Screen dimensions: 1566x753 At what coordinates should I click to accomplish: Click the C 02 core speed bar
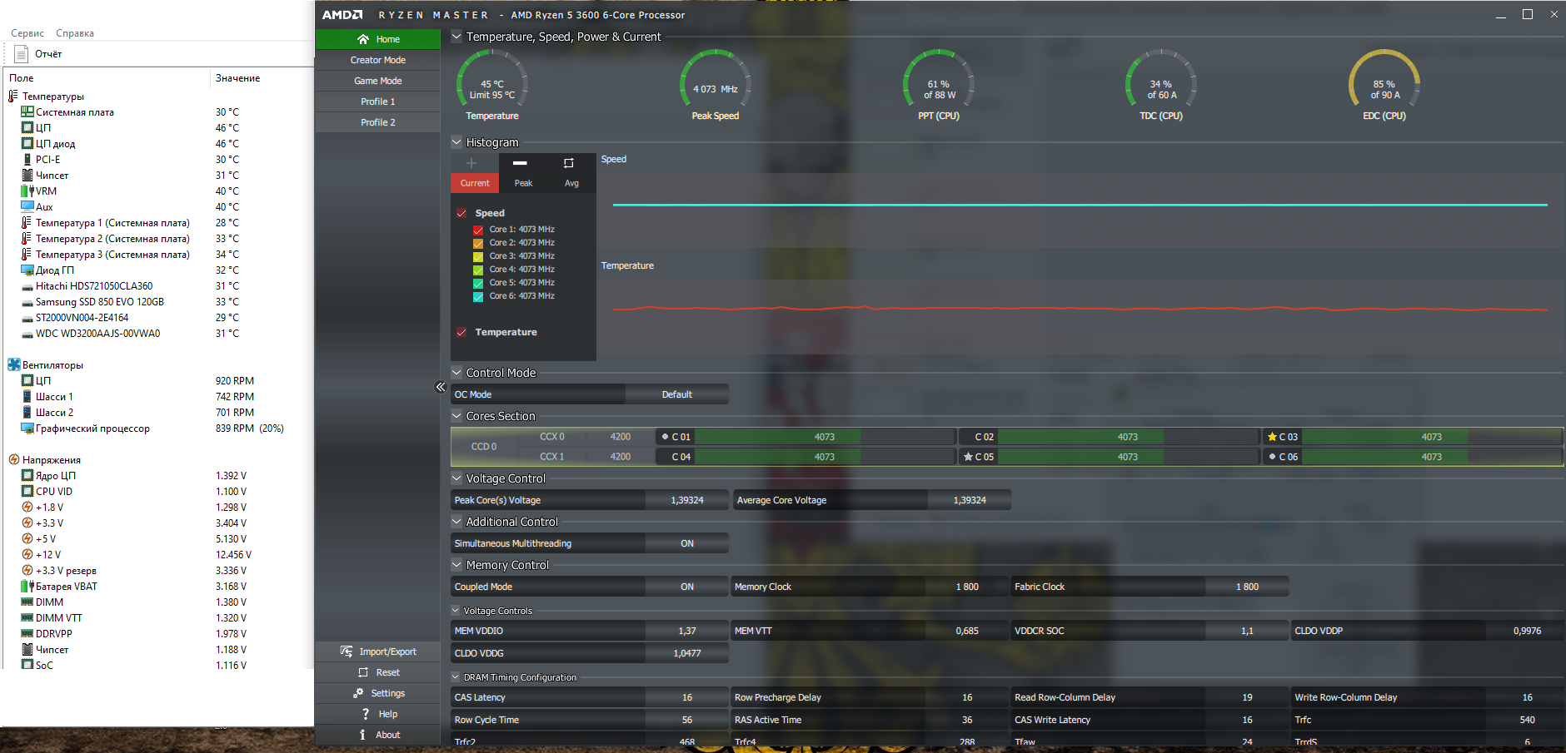pos(1128,437)
